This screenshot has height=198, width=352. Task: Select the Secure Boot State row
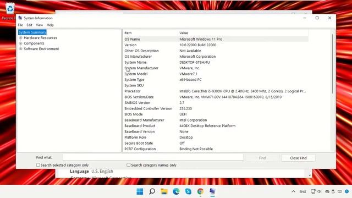click(216, 143)
